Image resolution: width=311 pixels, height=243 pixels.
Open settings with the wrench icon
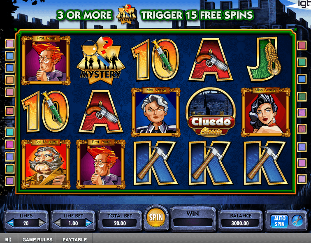click(x=297, y=221)
